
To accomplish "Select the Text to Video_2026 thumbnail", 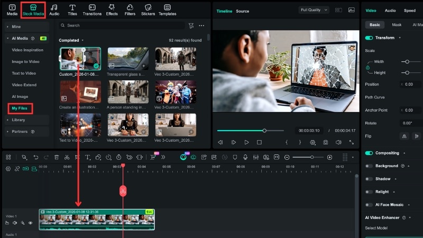I will pos(80,125).
